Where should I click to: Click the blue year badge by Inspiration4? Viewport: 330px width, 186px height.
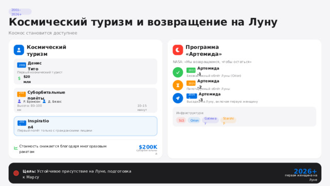pyautogui.click(x=22, y=123)
